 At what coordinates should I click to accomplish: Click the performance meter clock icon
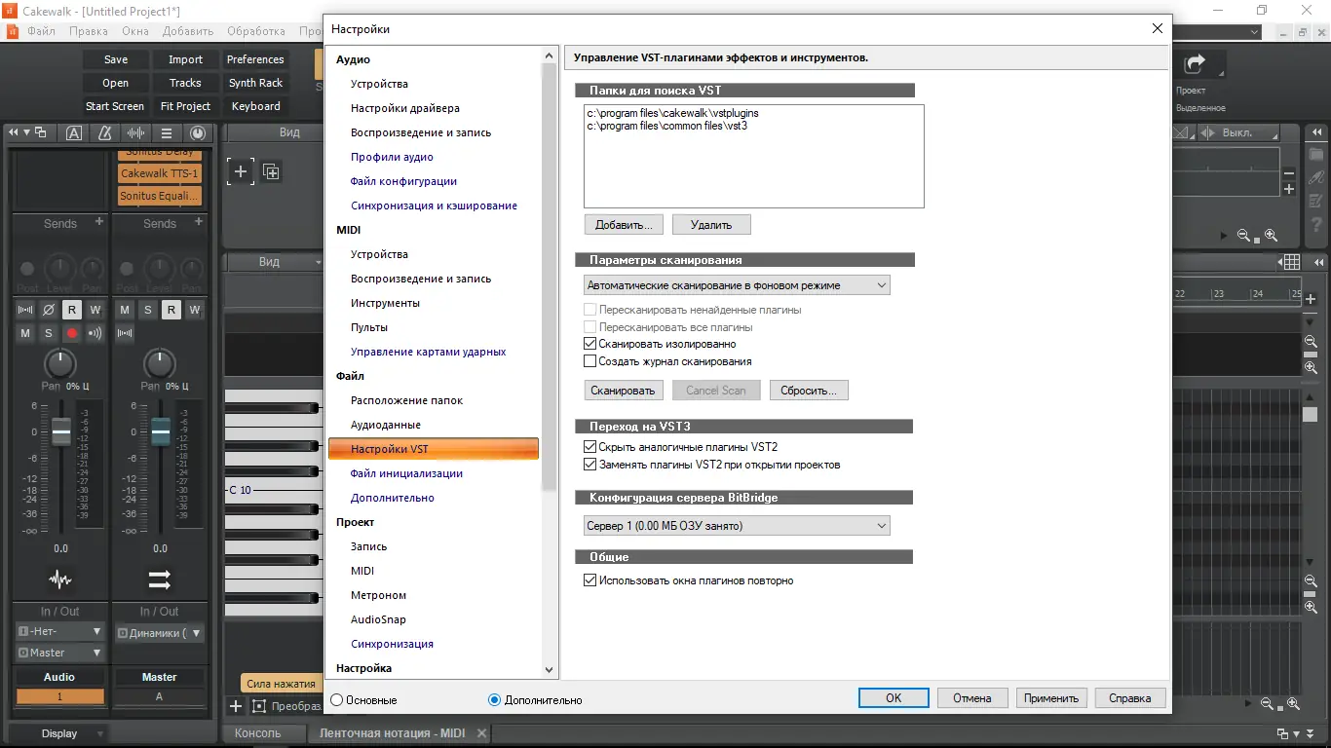[198, 132]
